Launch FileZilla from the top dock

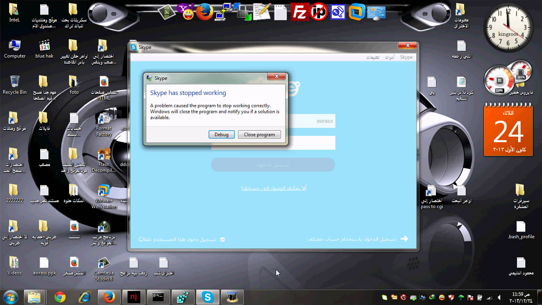tap(300, 12)
